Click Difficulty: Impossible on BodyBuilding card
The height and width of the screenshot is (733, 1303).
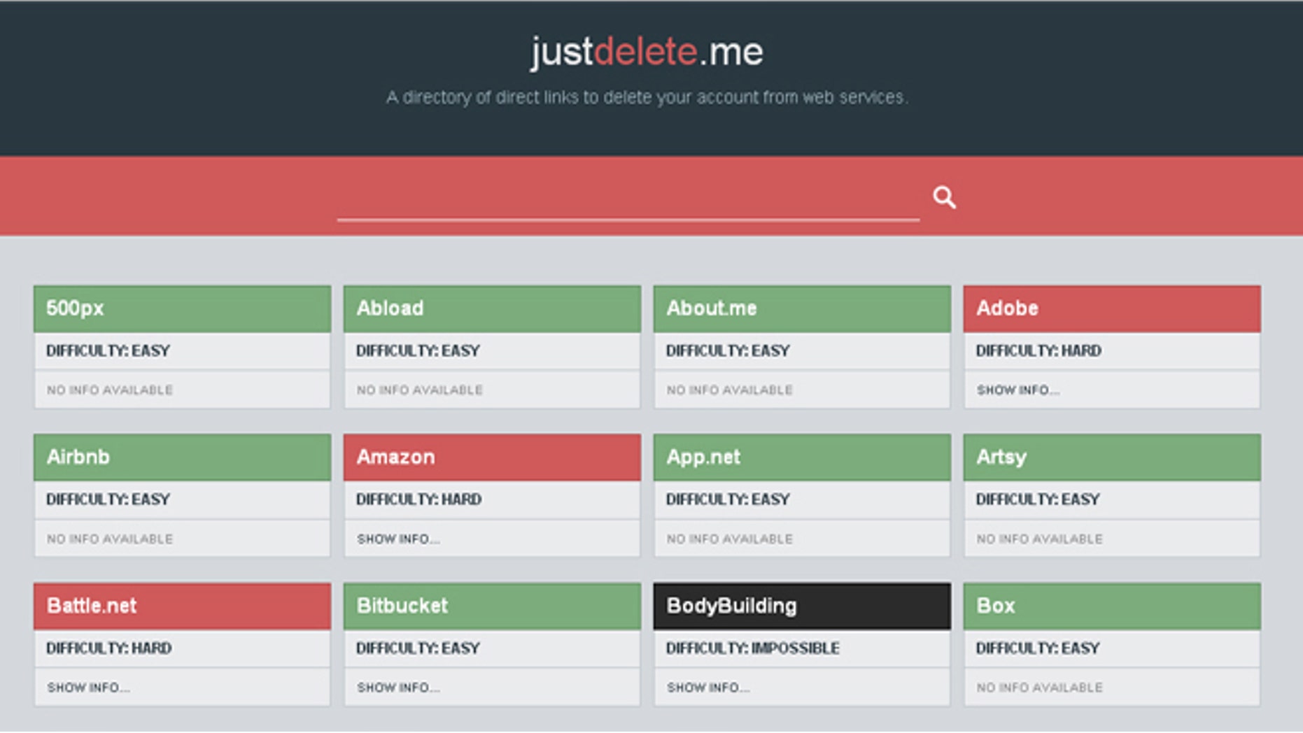753,648
